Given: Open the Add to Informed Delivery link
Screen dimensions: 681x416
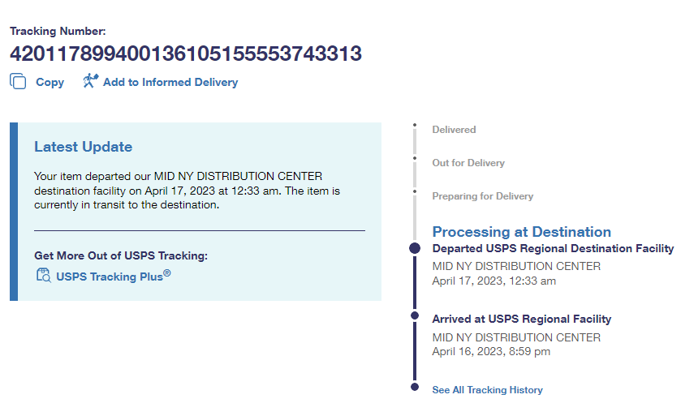Looking at the screenshot, I should click(x=170, y=83).
